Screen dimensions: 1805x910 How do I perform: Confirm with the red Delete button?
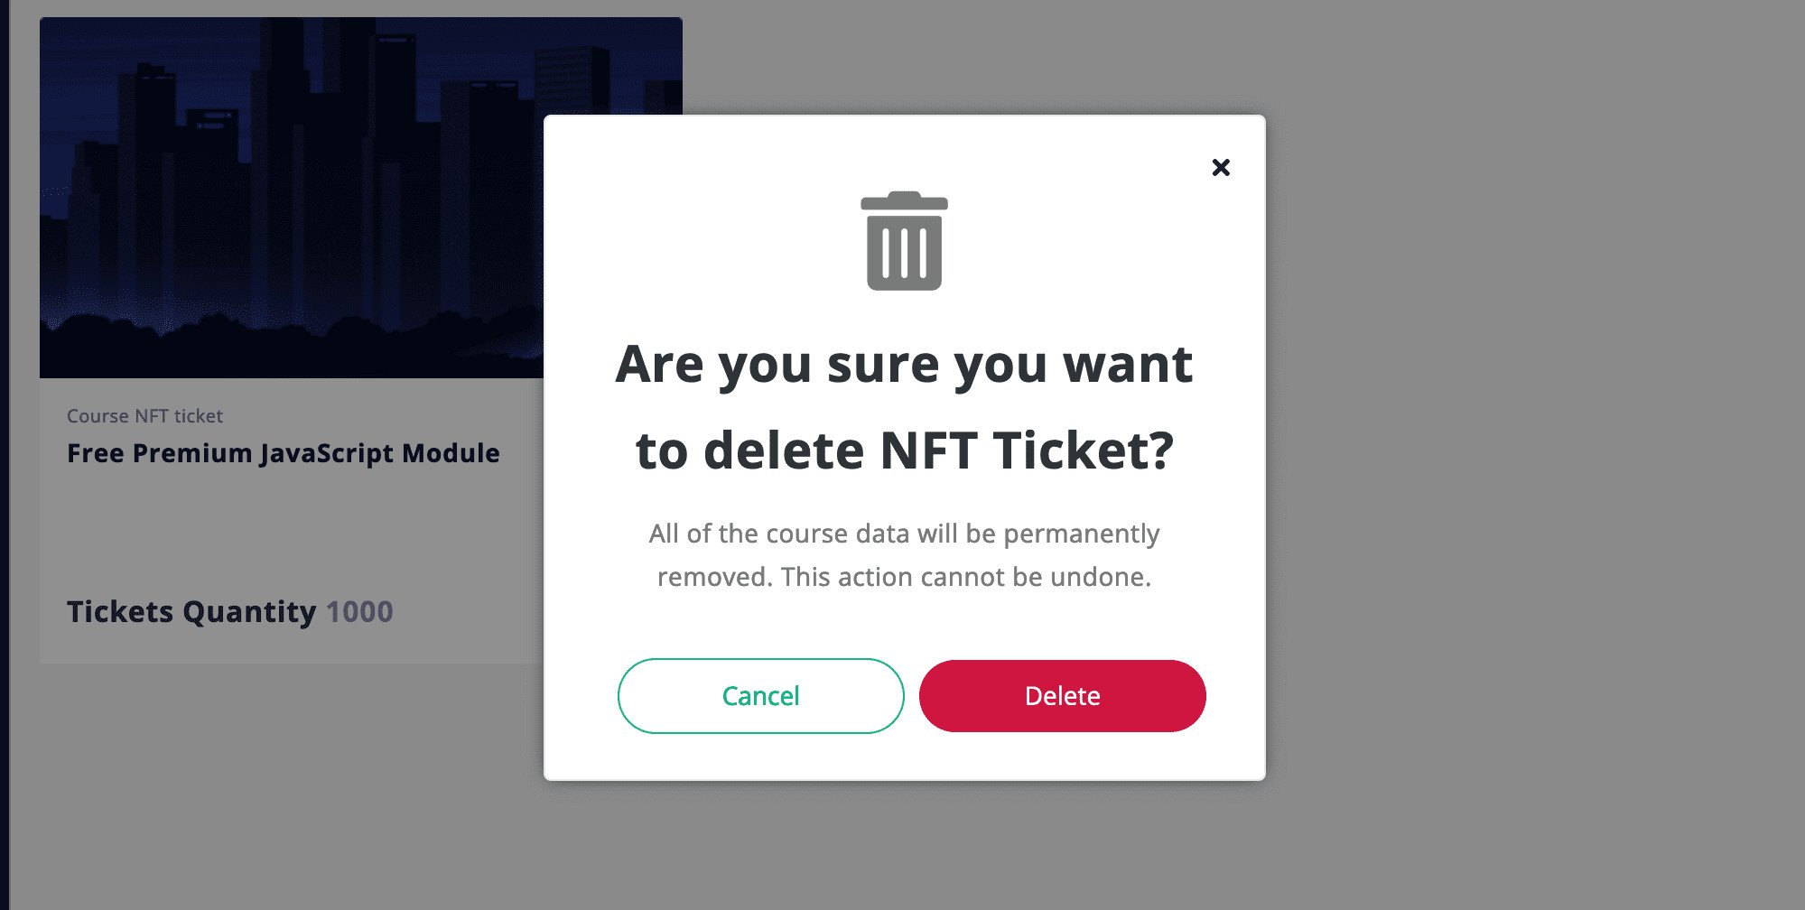[1062, 696]
